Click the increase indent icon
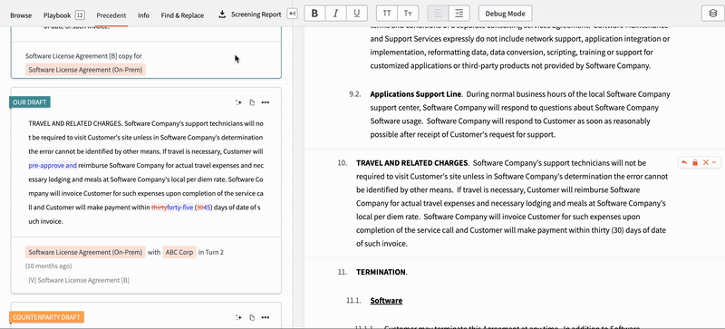Image resolution: width=725 pixels, height=329 pixels. (459, 14)
